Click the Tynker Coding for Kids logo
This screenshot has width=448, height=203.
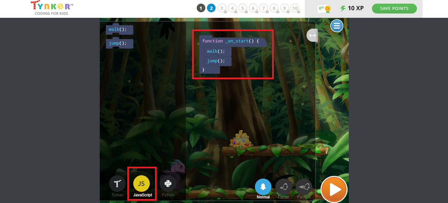tap(52, 7)
